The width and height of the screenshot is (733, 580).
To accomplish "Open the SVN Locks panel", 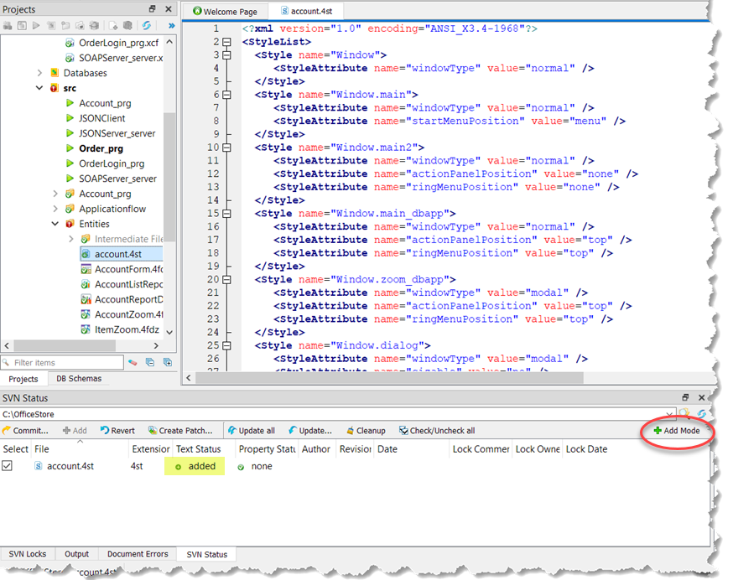I will 28,554.
